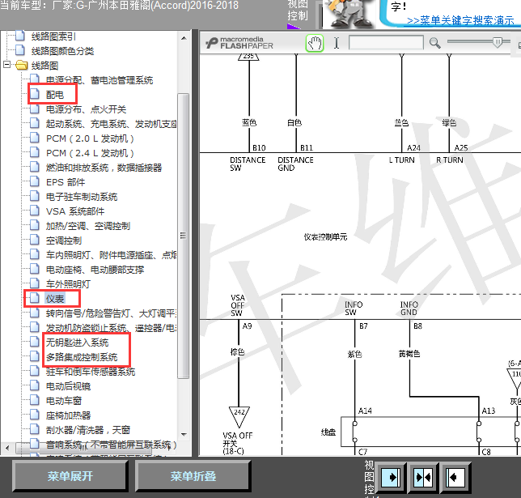Click the 菜单折叠 button
This screenshot has height=498, width=521.
click(193, 476)
